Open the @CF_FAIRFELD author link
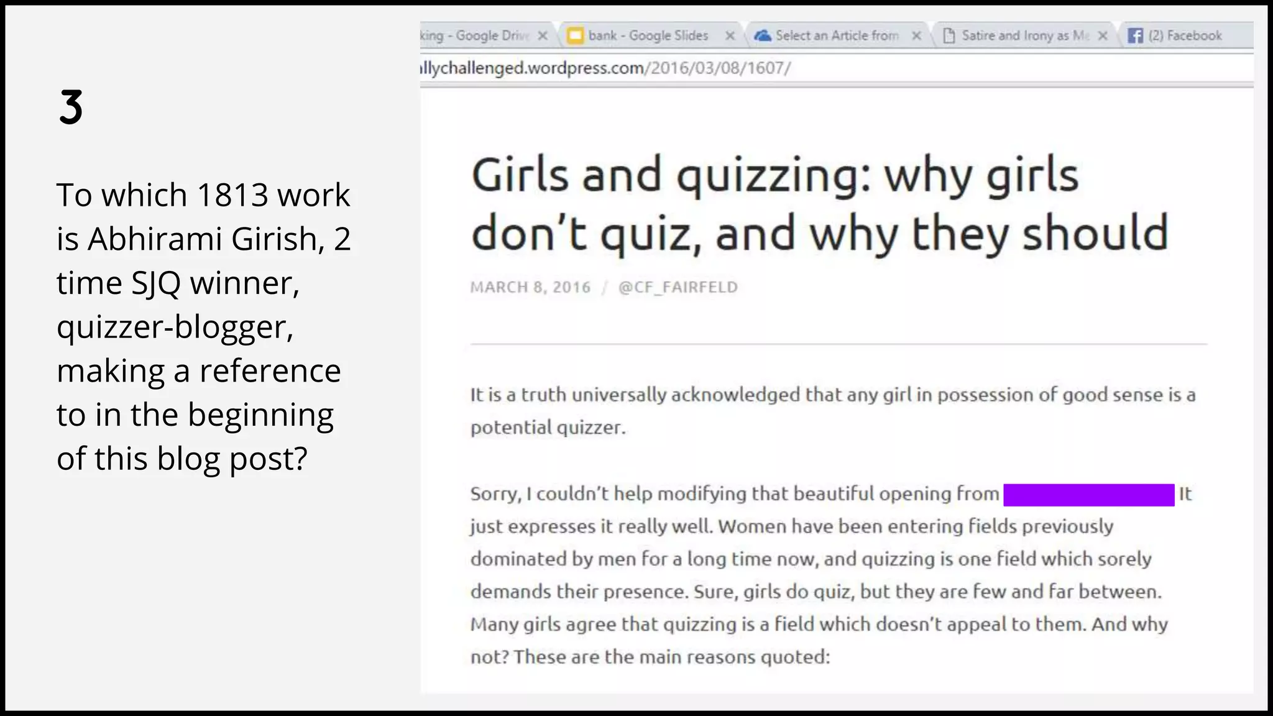The image size is (1273, 716). 678,287
